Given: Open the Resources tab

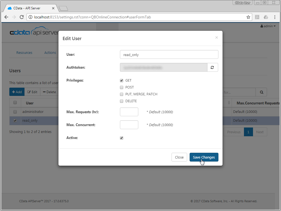Looking at the screenshot, I should click(x=24, y=52).
